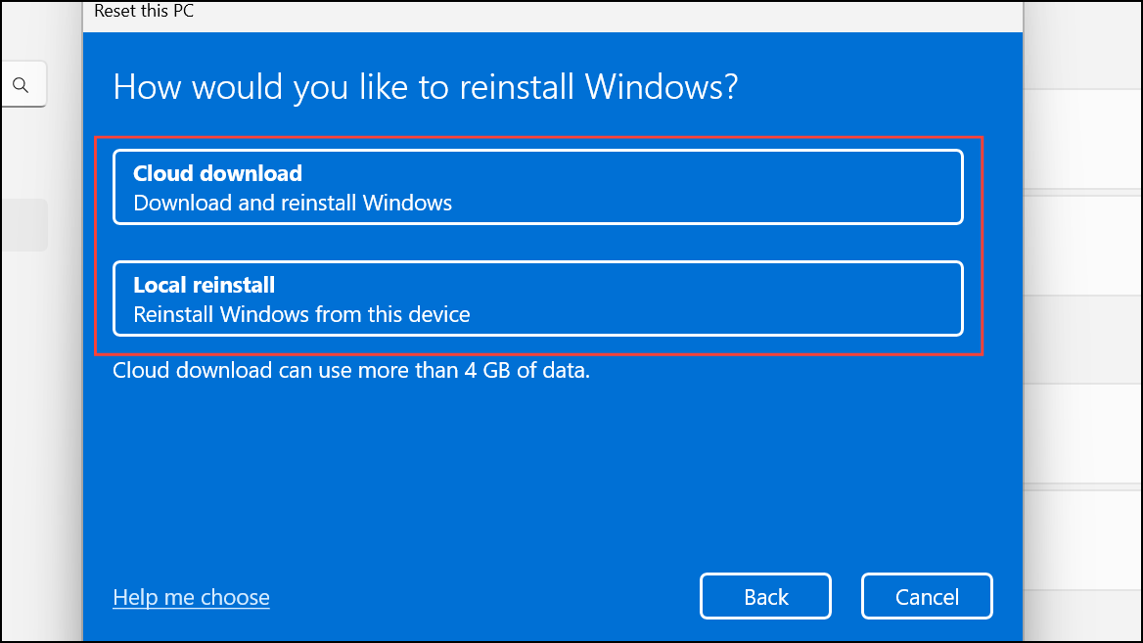This screenshot has height=643, width=1143.
Task: Click the bottommost settings card right of dialog
Action: click(x=1083, y=539)
